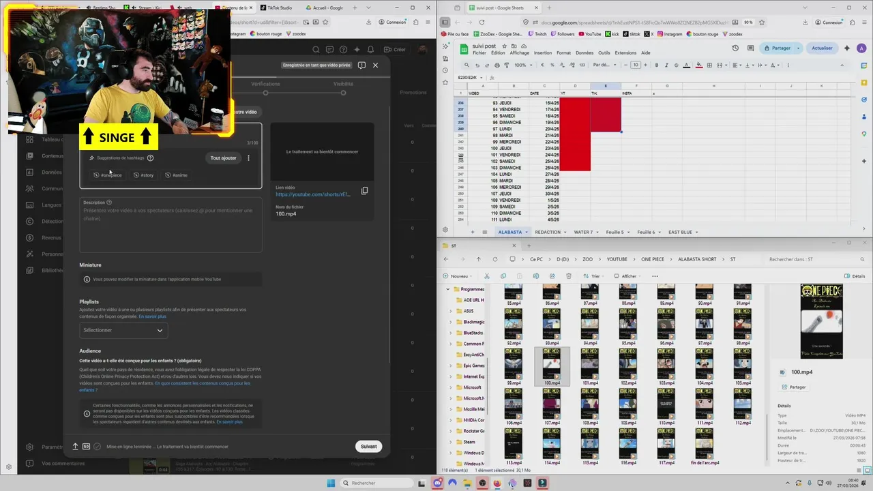The width and height of the screenshot is (873, 491).
Task: Open the Extensions menu in Sheets
Action: (625, 53)
